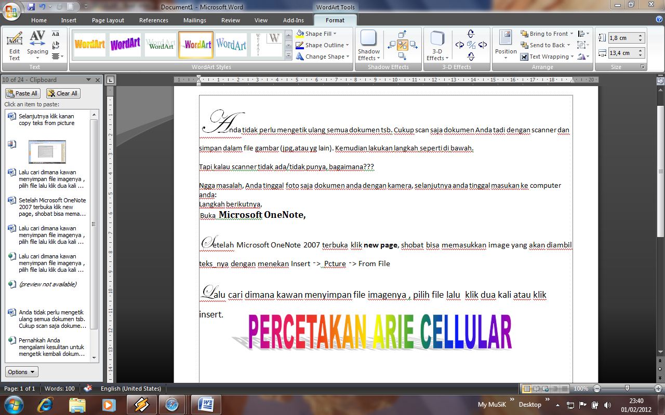Open the Align objects dropdown

point(584,34)
